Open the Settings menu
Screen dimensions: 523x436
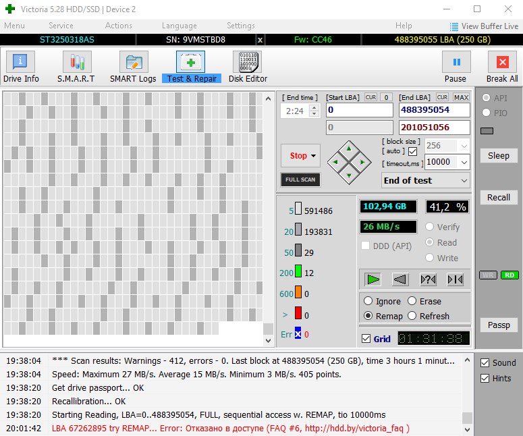pyautogui.click(x=240, y=26)
